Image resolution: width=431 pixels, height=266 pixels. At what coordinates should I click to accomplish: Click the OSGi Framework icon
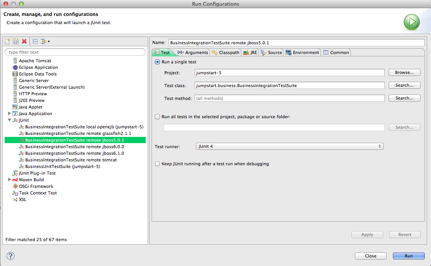15,186
